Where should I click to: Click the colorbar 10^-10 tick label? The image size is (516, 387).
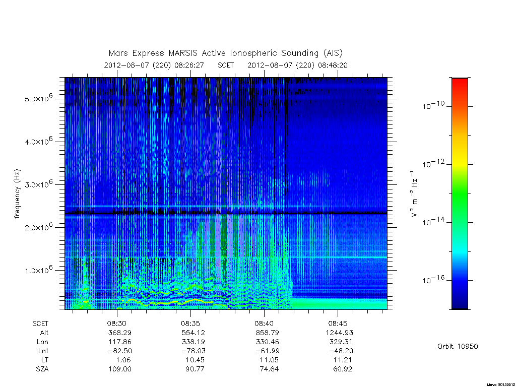(433, 105)
